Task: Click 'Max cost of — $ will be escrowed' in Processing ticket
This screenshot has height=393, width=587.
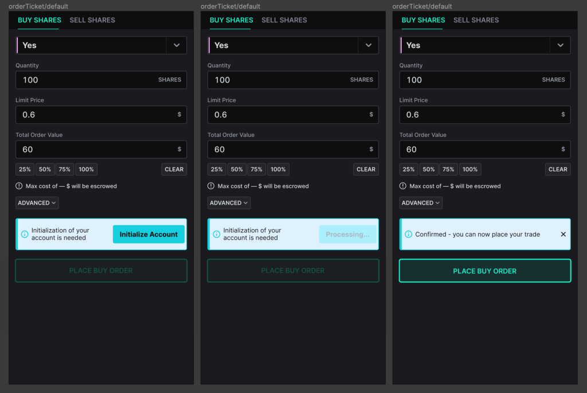Action: click(x=263, y=186)
